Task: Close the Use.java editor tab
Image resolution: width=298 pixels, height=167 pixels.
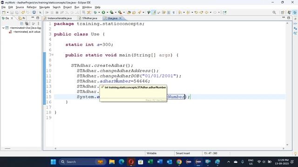Action: (120, 18)
